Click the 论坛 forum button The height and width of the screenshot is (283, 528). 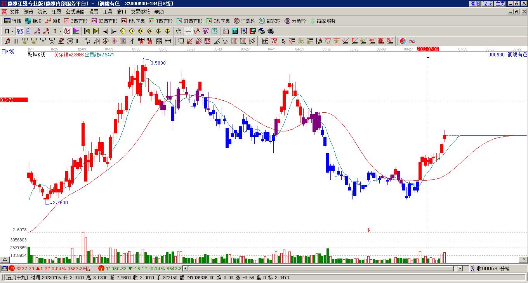(x=488, y=3)
